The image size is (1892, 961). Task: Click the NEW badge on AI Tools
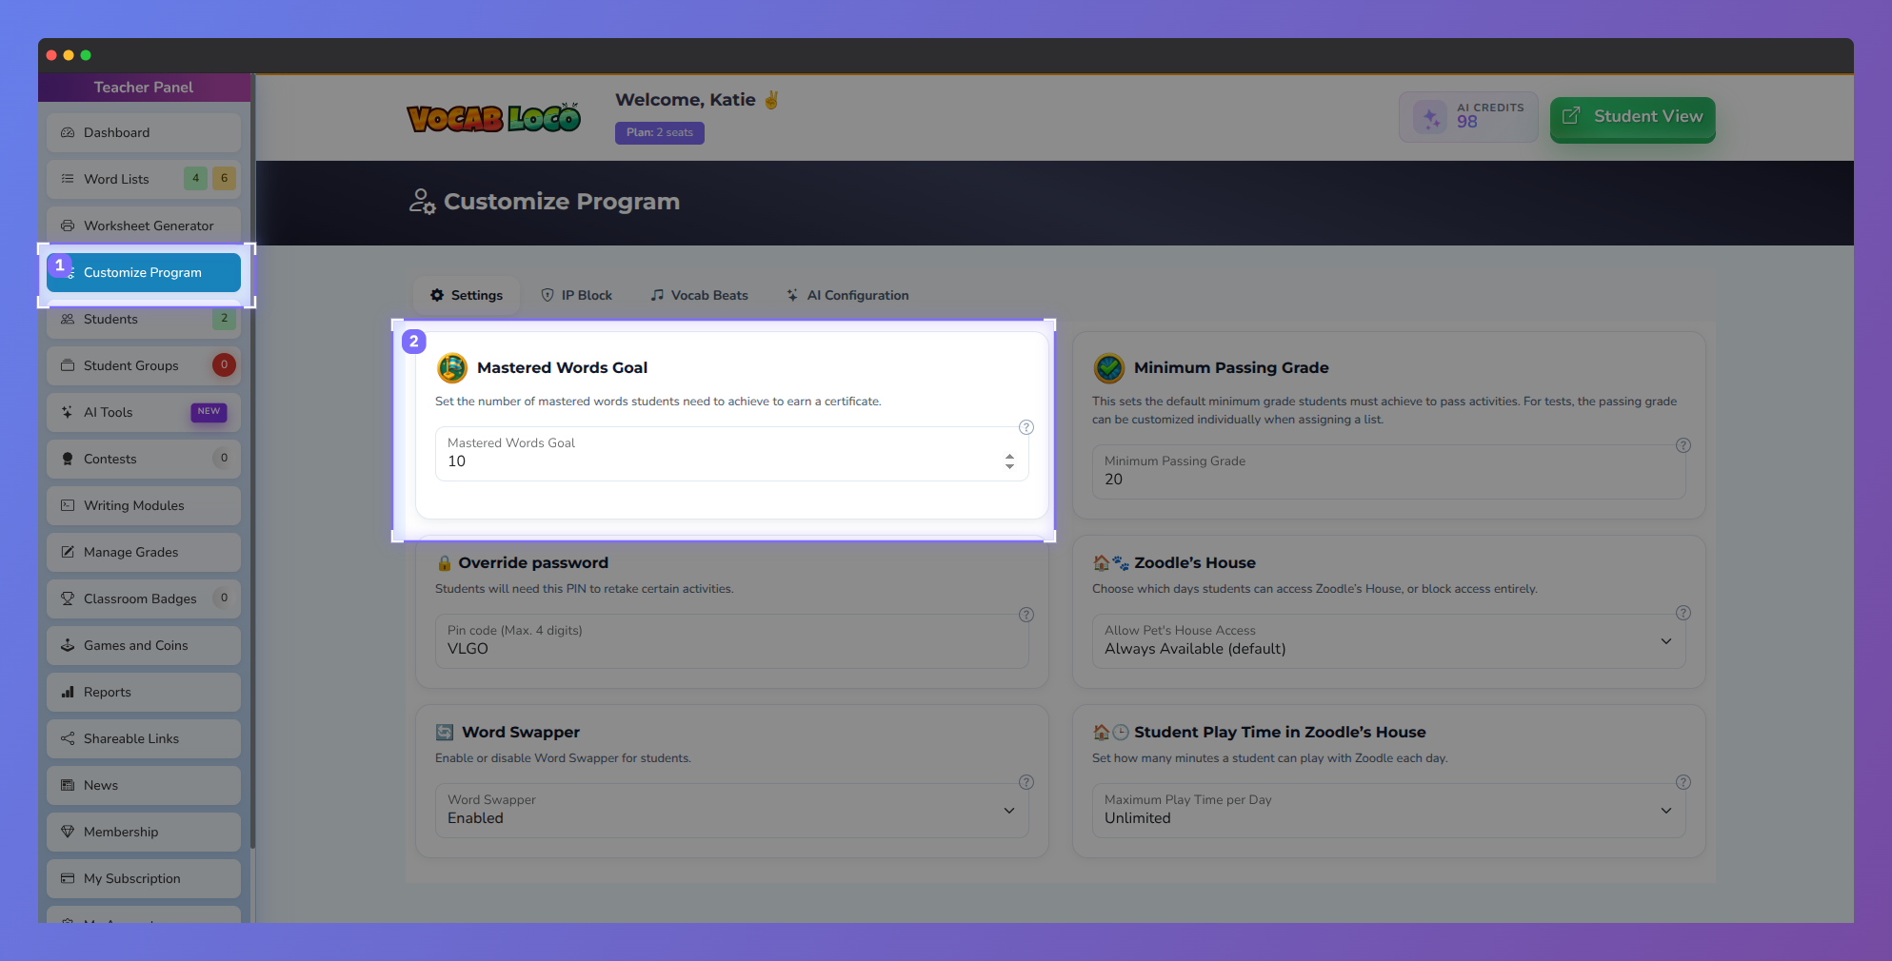209,411
